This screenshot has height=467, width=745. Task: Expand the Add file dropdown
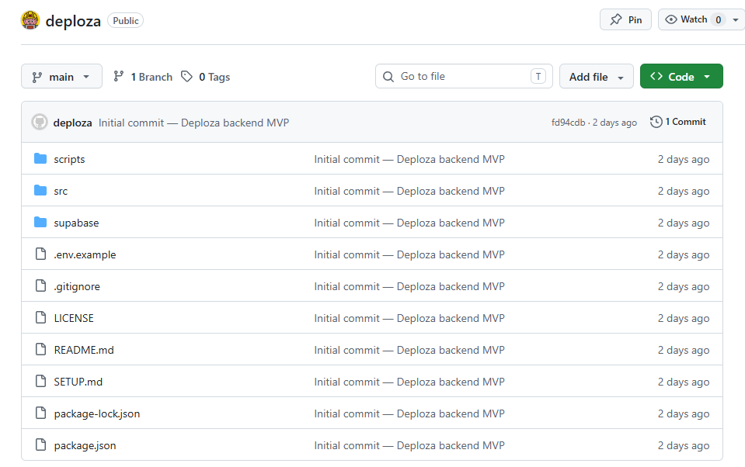[x=597, y=76]
